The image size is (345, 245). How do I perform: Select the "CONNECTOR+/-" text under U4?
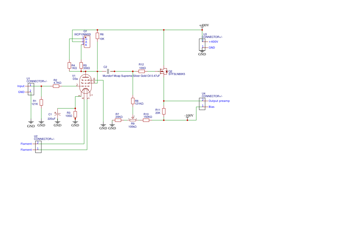[x=212, y=96]
